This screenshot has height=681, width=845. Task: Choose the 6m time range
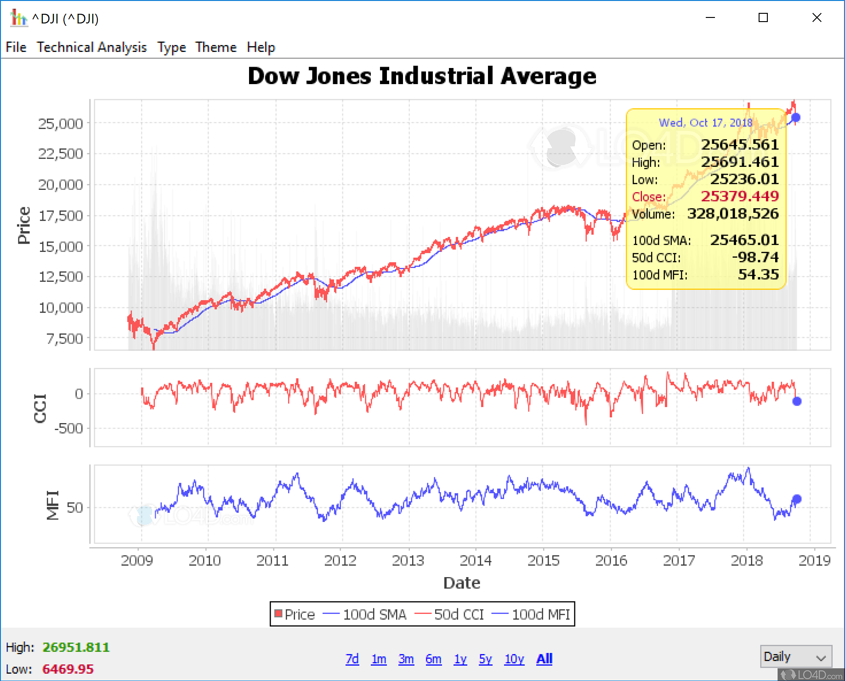pos(433,659)
